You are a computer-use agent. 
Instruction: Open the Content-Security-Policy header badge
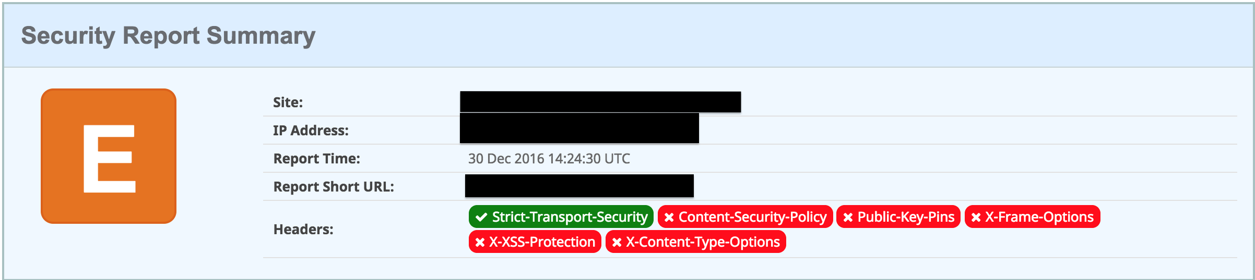745,217
